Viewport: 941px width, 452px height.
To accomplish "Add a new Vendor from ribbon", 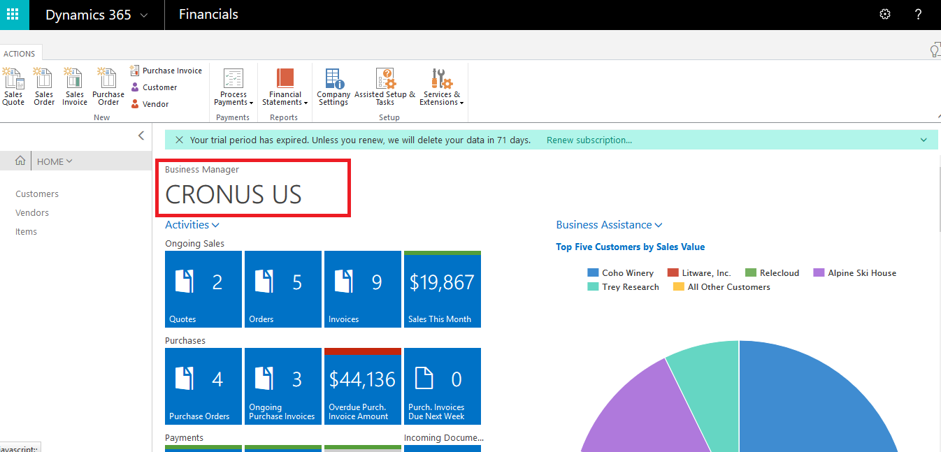I will pos(150,104).
